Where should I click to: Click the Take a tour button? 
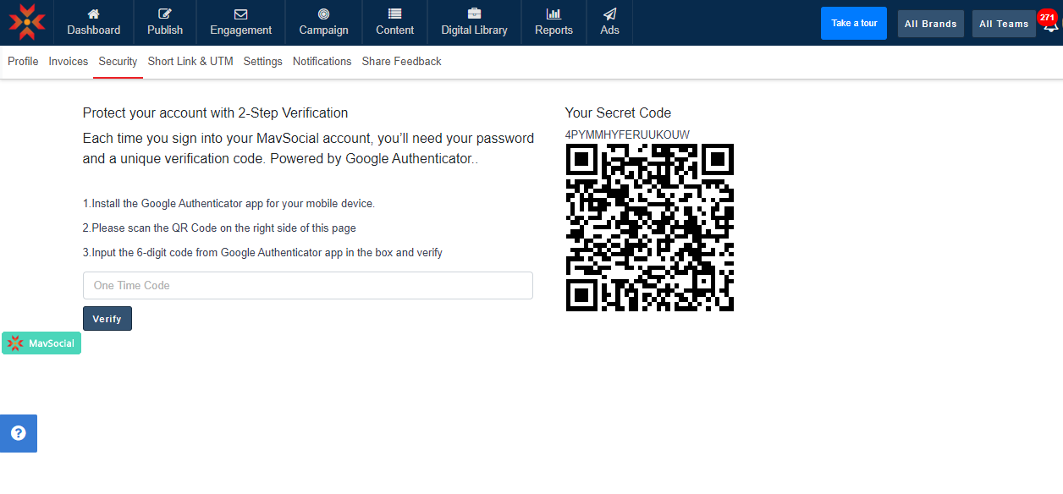tap(853, 24)
